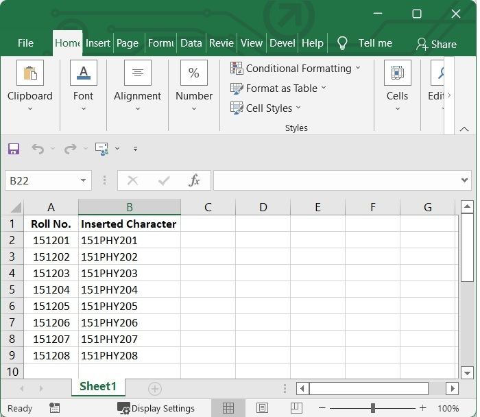Screen dimensions: 480x417
Task: Open the Name Box dropdown arrow
Action: 83,180
